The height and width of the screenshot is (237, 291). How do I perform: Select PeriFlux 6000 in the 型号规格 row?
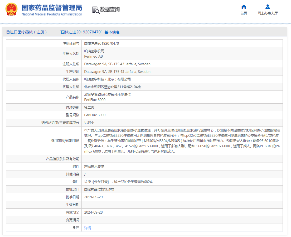(x=95, y=115)
